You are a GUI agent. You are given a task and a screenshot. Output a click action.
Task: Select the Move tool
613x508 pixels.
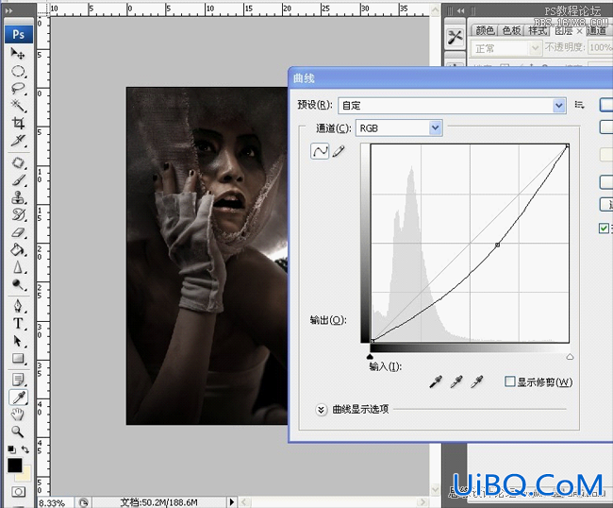click(x=17, y=53)
